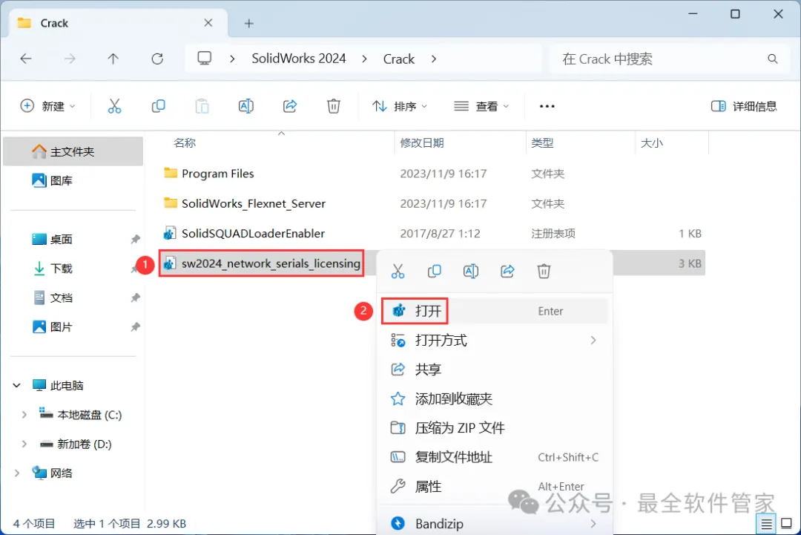Choose 添加到收藏夹 in context menu
Viewport: 801px width, 535px height.
click(x=495, y=398)
